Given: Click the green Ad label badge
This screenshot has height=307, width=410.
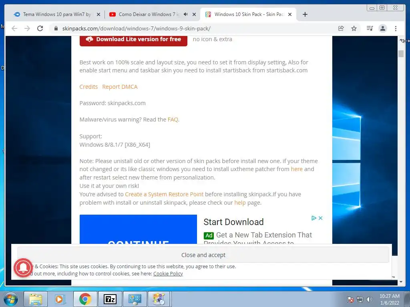Looking at the screenshot, I should pos(209,235).
